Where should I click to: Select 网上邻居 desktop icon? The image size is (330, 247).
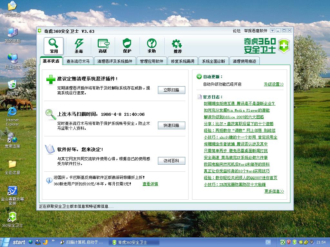pos(12,61)
